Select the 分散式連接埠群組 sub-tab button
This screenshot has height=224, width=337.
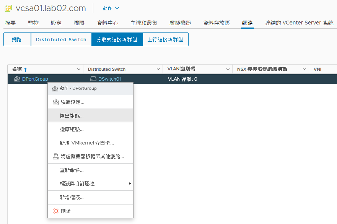point(117,39)
